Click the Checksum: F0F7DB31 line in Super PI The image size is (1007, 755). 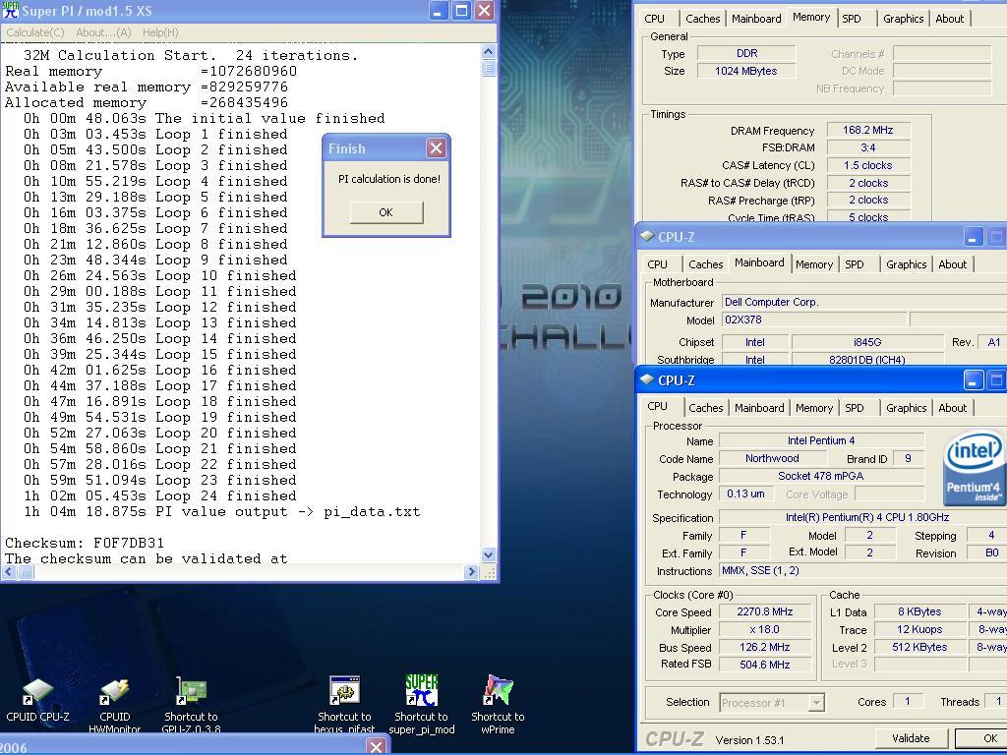[85, 543]
